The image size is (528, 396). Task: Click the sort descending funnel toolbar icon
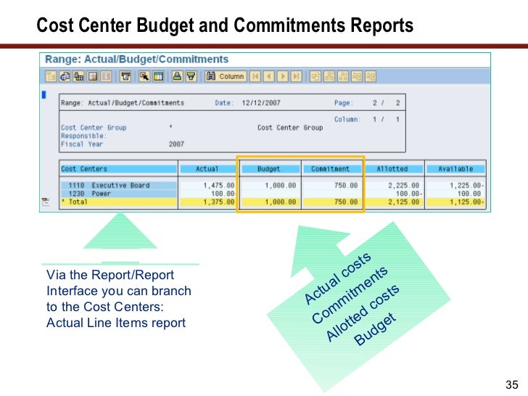pos(191,76)
